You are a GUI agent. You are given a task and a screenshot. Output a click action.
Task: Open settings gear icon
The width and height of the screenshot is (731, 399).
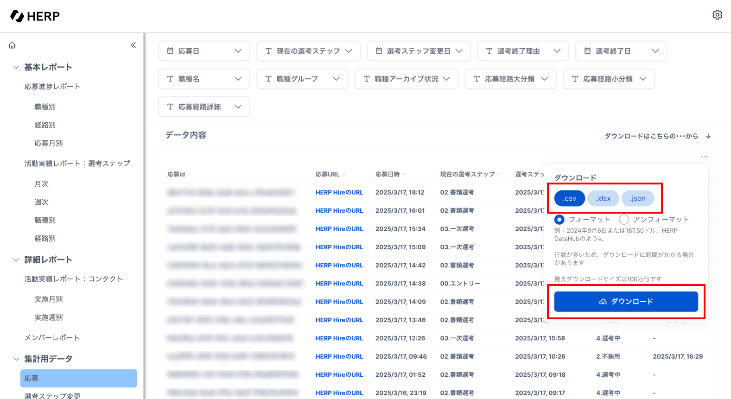pyautogui.click(x=717, y=15)
